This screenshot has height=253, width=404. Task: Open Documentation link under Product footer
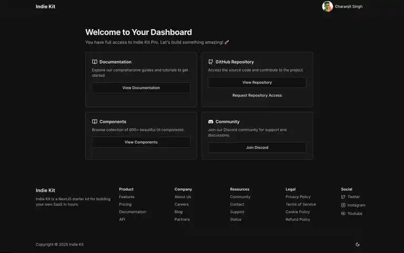click(x=133, y=212)
